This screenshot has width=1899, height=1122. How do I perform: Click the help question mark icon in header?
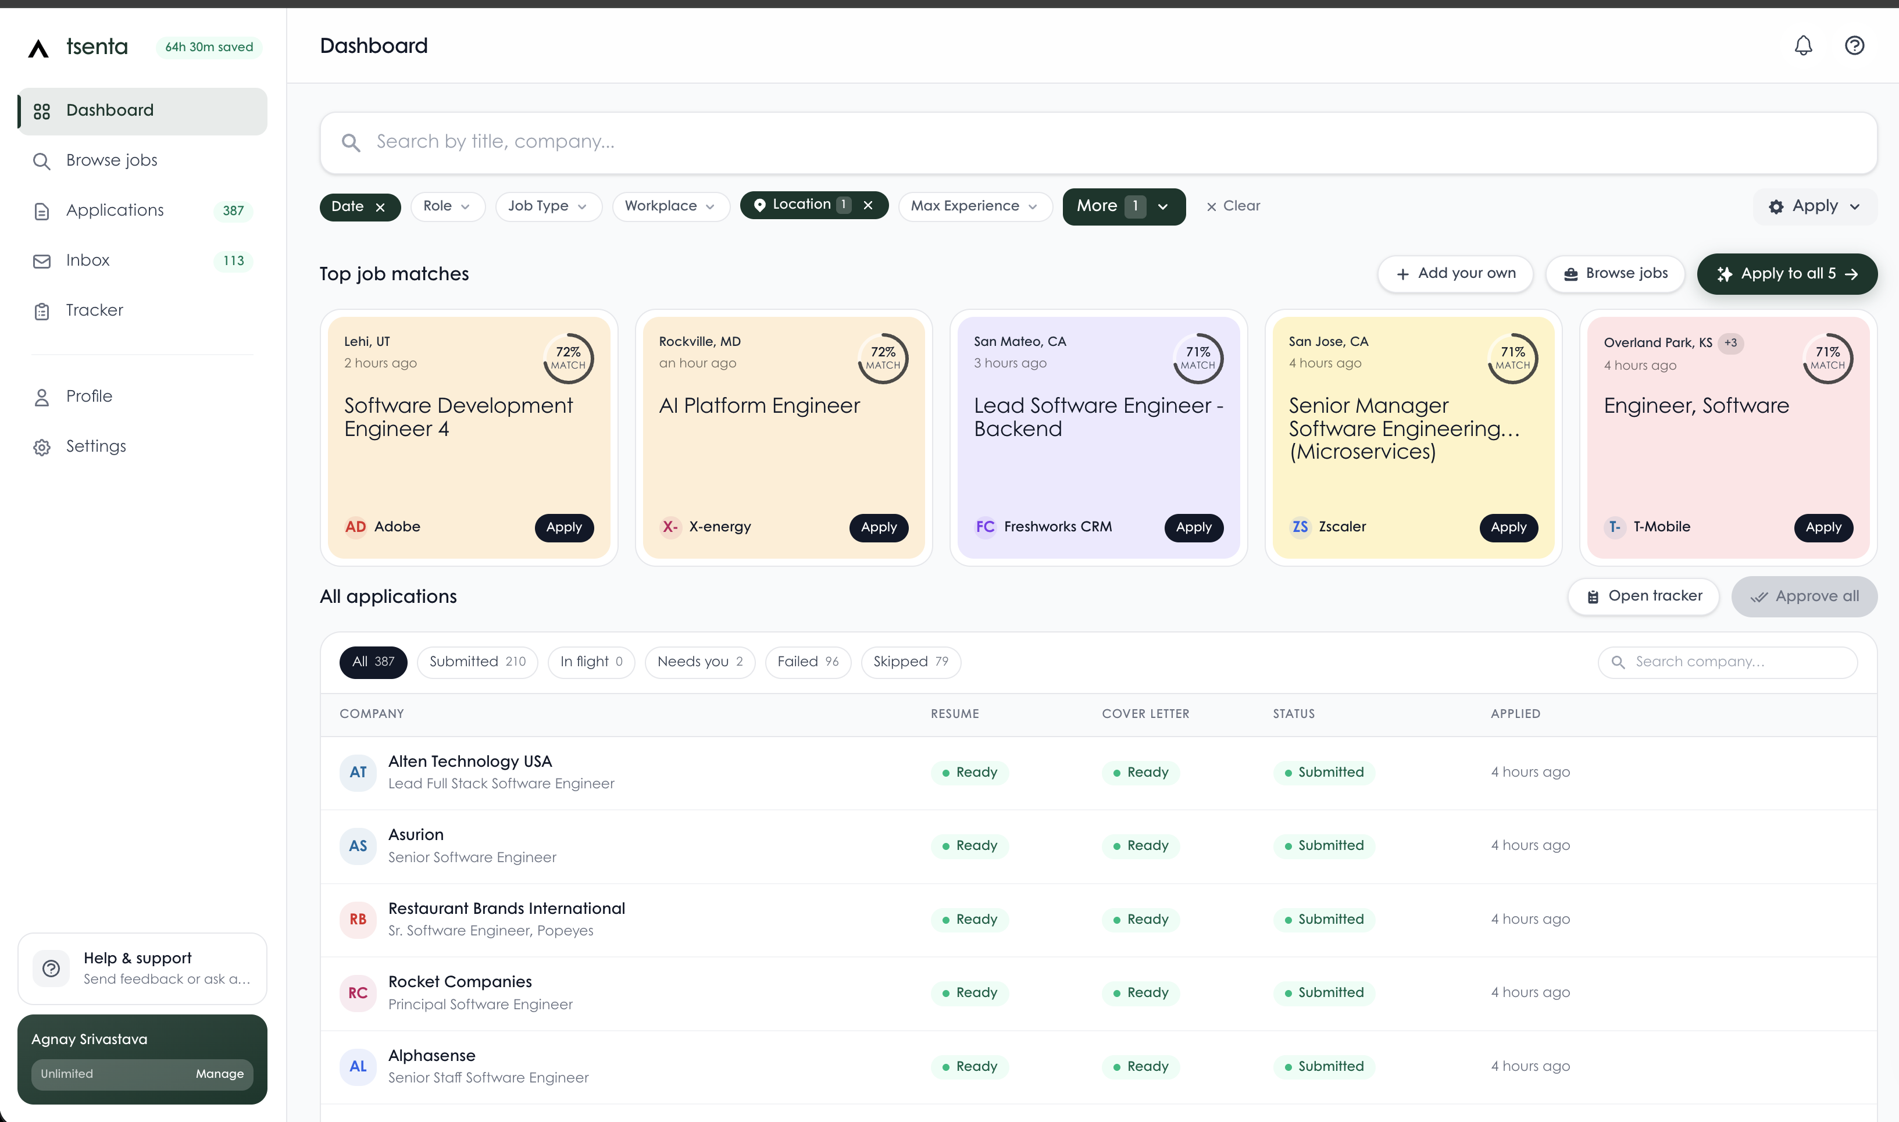pyautogui.click(x=1854, y=46)
